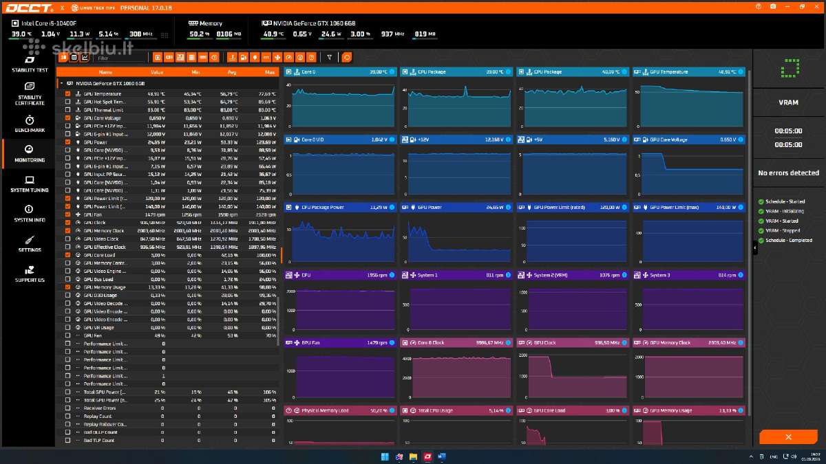Click the blue dot on GPU Fan graph
Screen dimensions: 826x464
392,342
